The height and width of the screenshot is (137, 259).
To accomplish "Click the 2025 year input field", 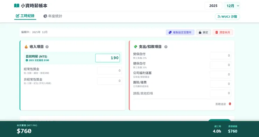I will [213, 6].
